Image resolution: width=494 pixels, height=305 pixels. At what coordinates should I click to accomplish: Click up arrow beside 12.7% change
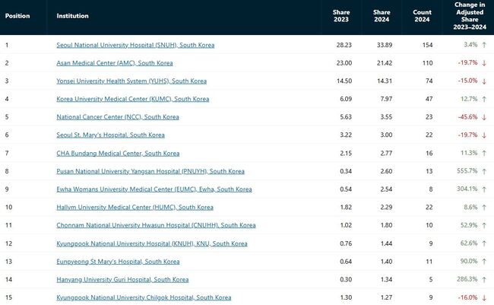pyautogui.click(x=484, y=99)
